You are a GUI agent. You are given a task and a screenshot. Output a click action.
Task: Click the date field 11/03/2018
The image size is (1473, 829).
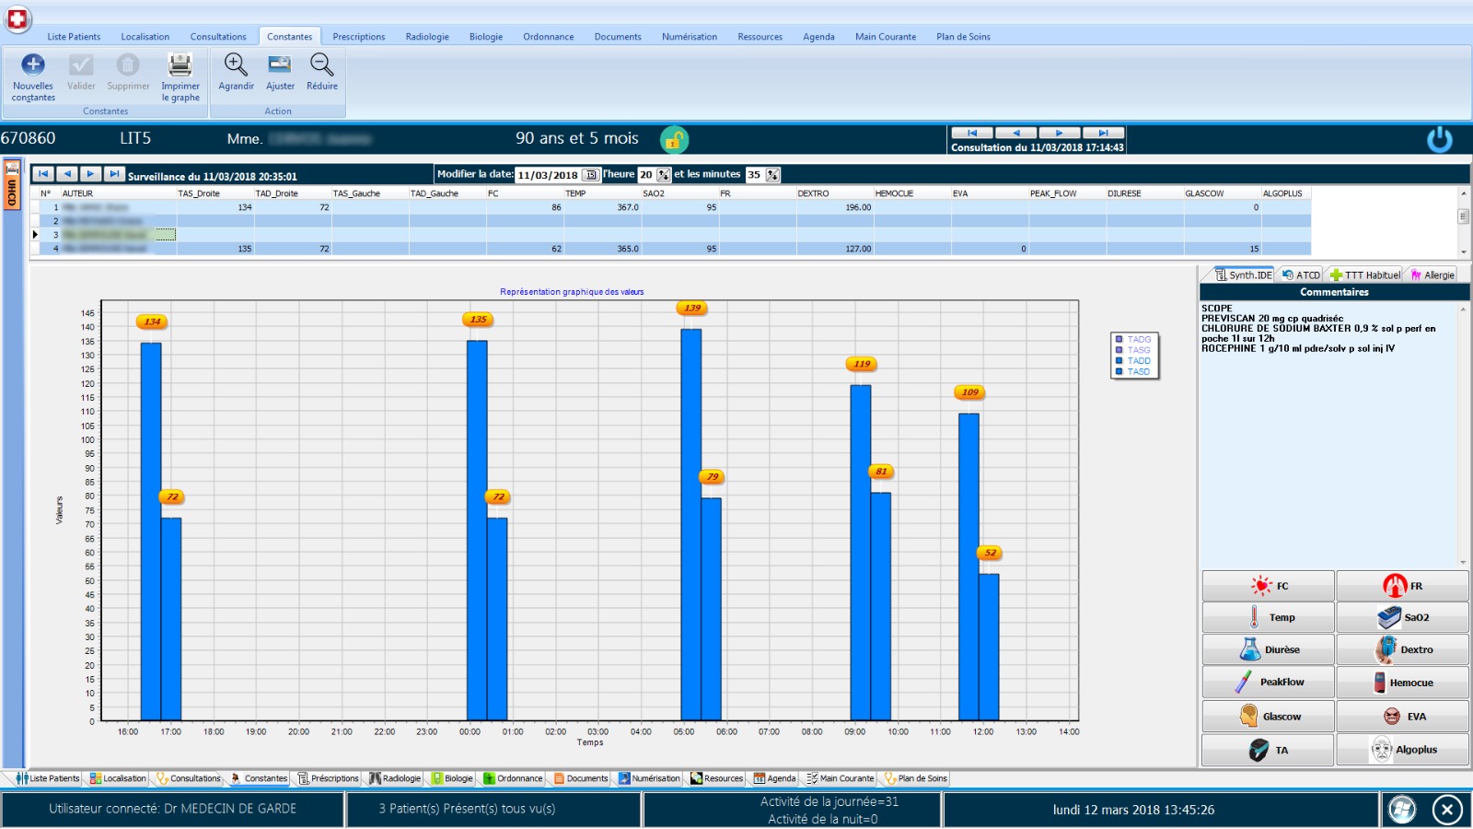coord(548,175)
